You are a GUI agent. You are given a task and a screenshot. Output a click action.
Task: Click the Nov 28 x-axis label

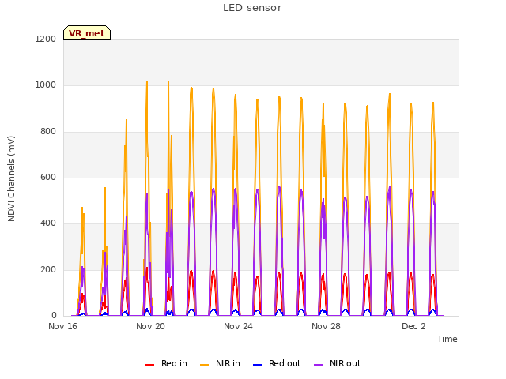click(x=326, y=326)
